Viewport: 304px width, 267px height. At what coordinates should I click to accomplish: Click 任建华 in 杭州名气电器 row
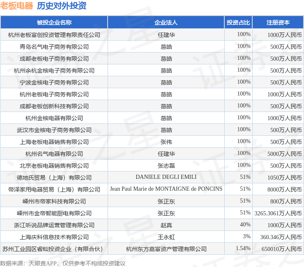[166, 154]
